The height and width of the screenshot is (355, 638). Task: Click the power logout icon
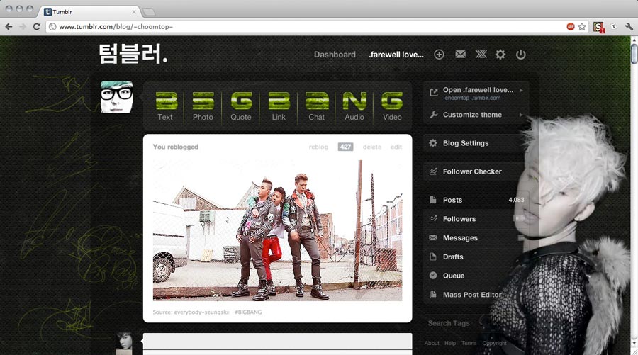click(x=520, y=55)
